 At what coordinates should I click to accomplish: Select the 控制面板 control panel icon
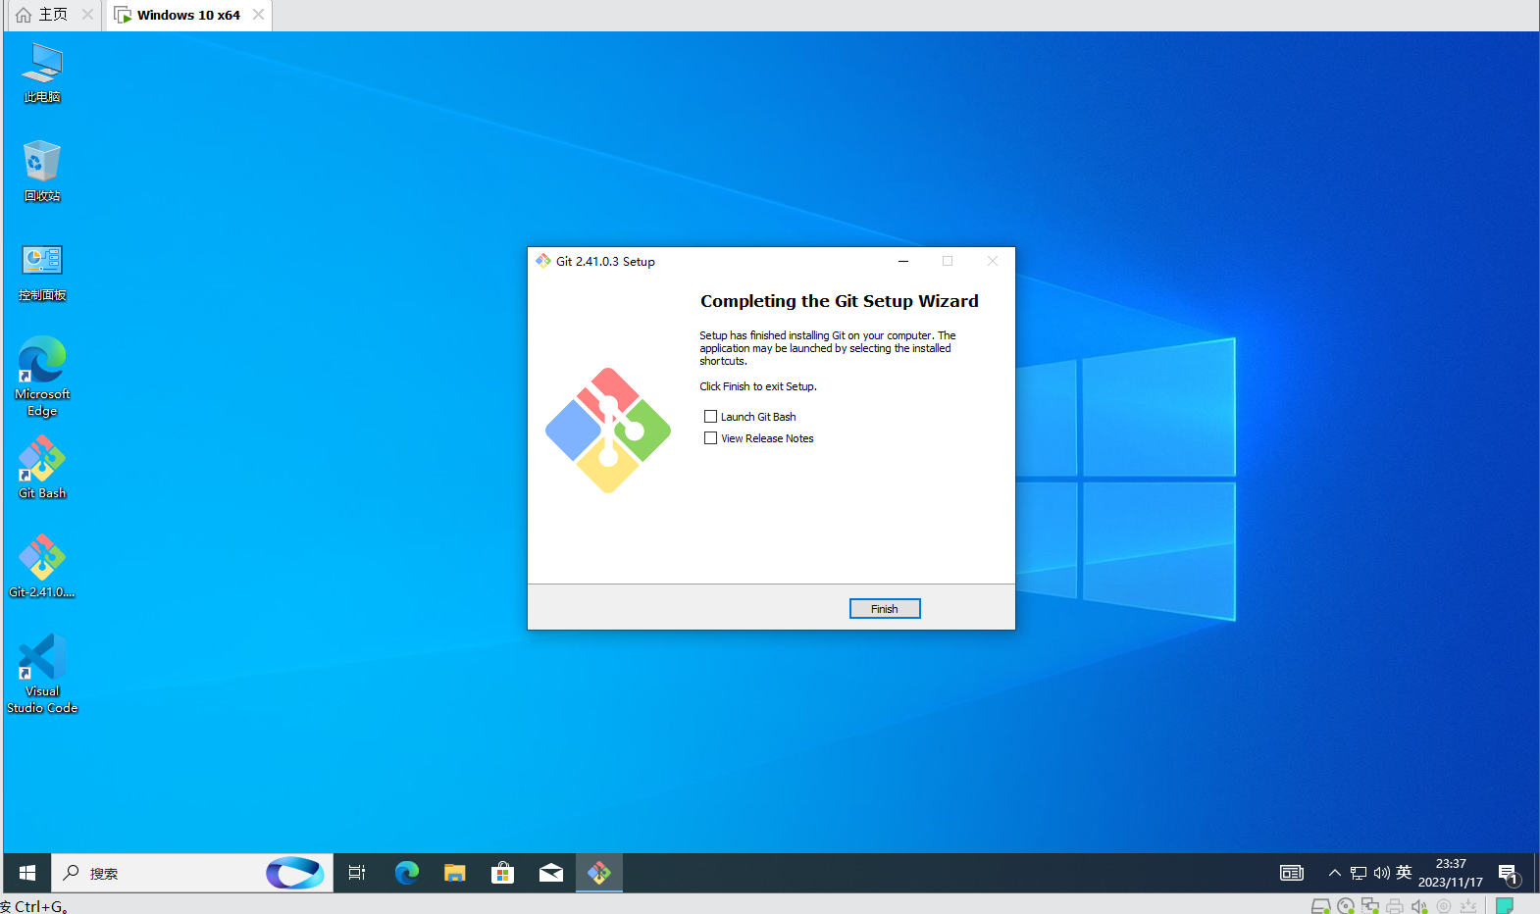point(42,272)
